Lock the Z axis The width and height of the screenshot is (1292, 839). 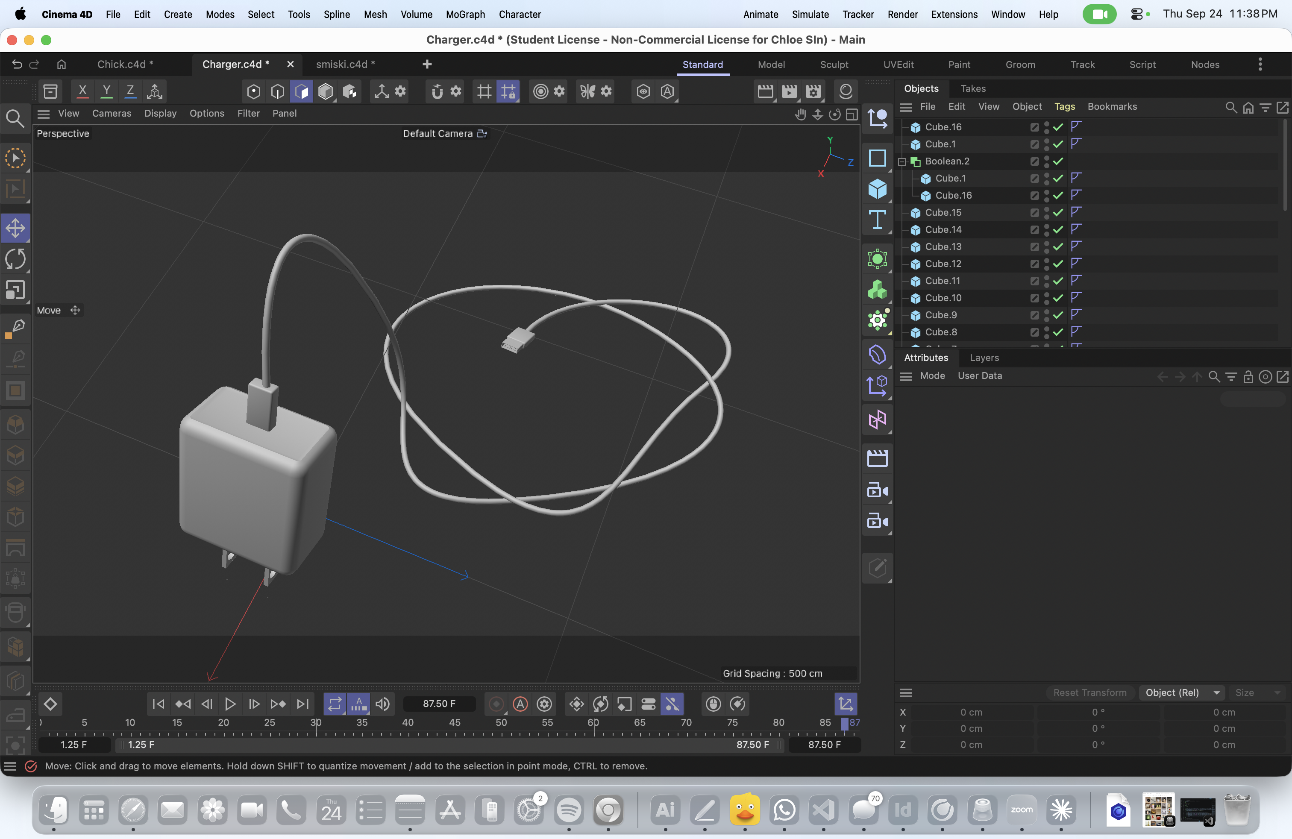tap(130, 91)
